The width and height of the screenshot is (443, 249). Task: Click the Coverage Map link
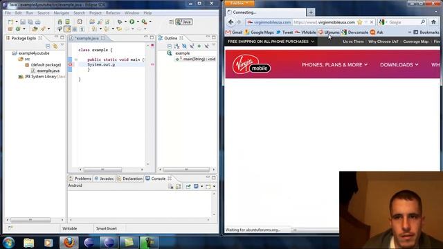coord(415,41)
